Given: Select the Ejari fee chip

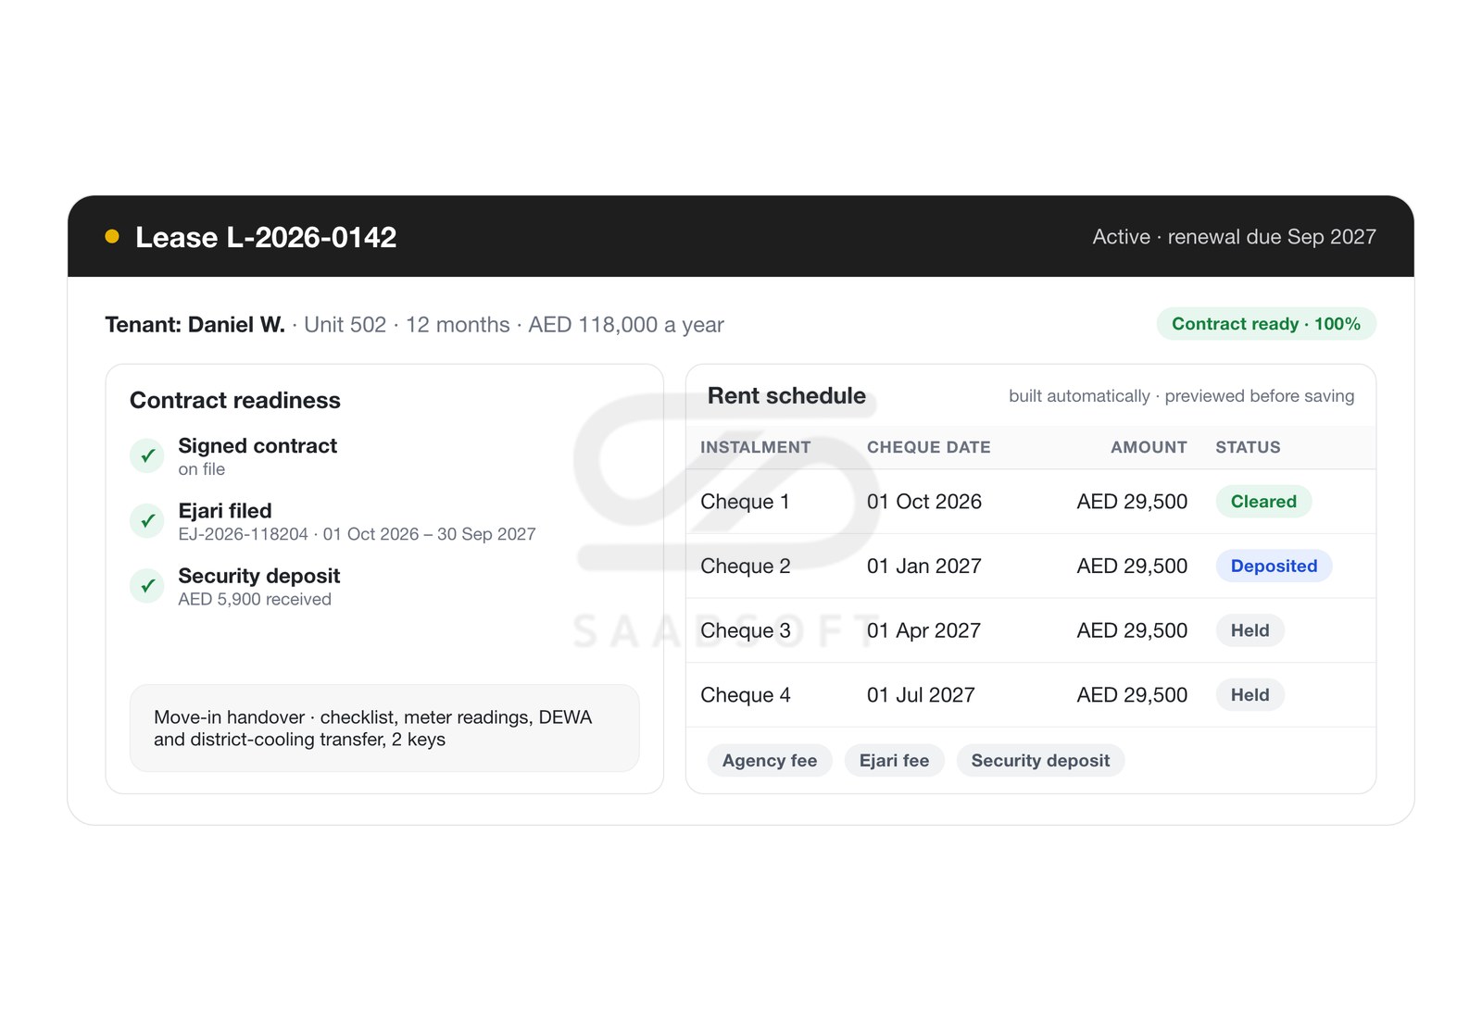Looking at the screenshot, I should point(894,760).
